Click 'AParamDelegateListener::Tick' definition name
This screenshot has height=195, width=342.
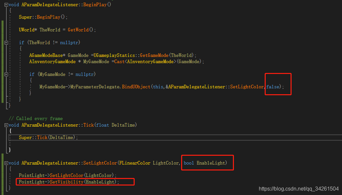(x=58, y=125)
